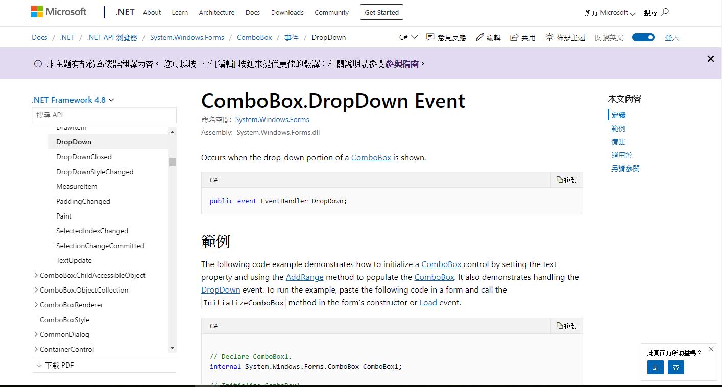Jump to 範例 section in contents
Screen dimensions: 722x387
click(618, 129)
